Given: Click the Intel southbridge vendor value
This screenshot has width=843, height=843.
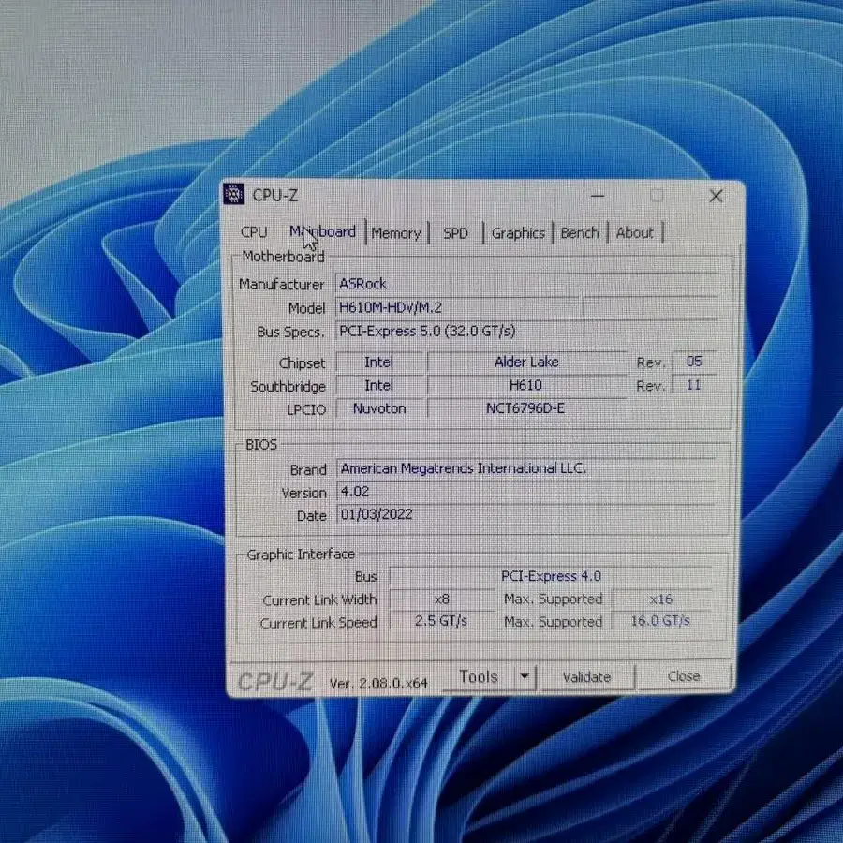Looking at the screenshot, I should click(x=379, y=385).
